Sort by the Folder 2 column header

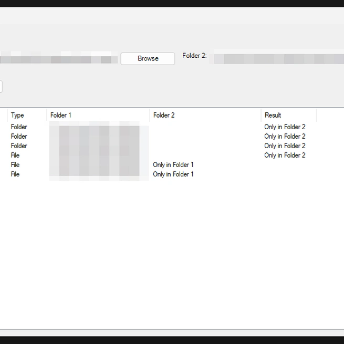click(x=205, y=115)
